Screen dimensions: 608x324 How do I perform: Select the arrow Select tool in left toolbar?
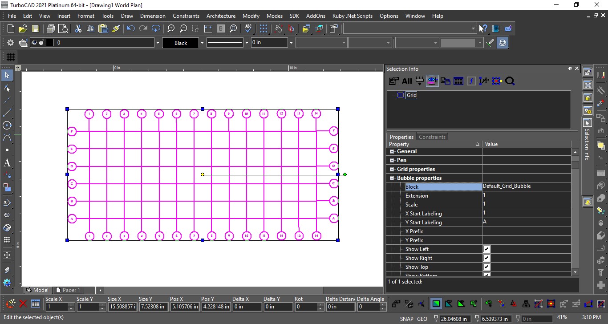[x=7, y=75]
